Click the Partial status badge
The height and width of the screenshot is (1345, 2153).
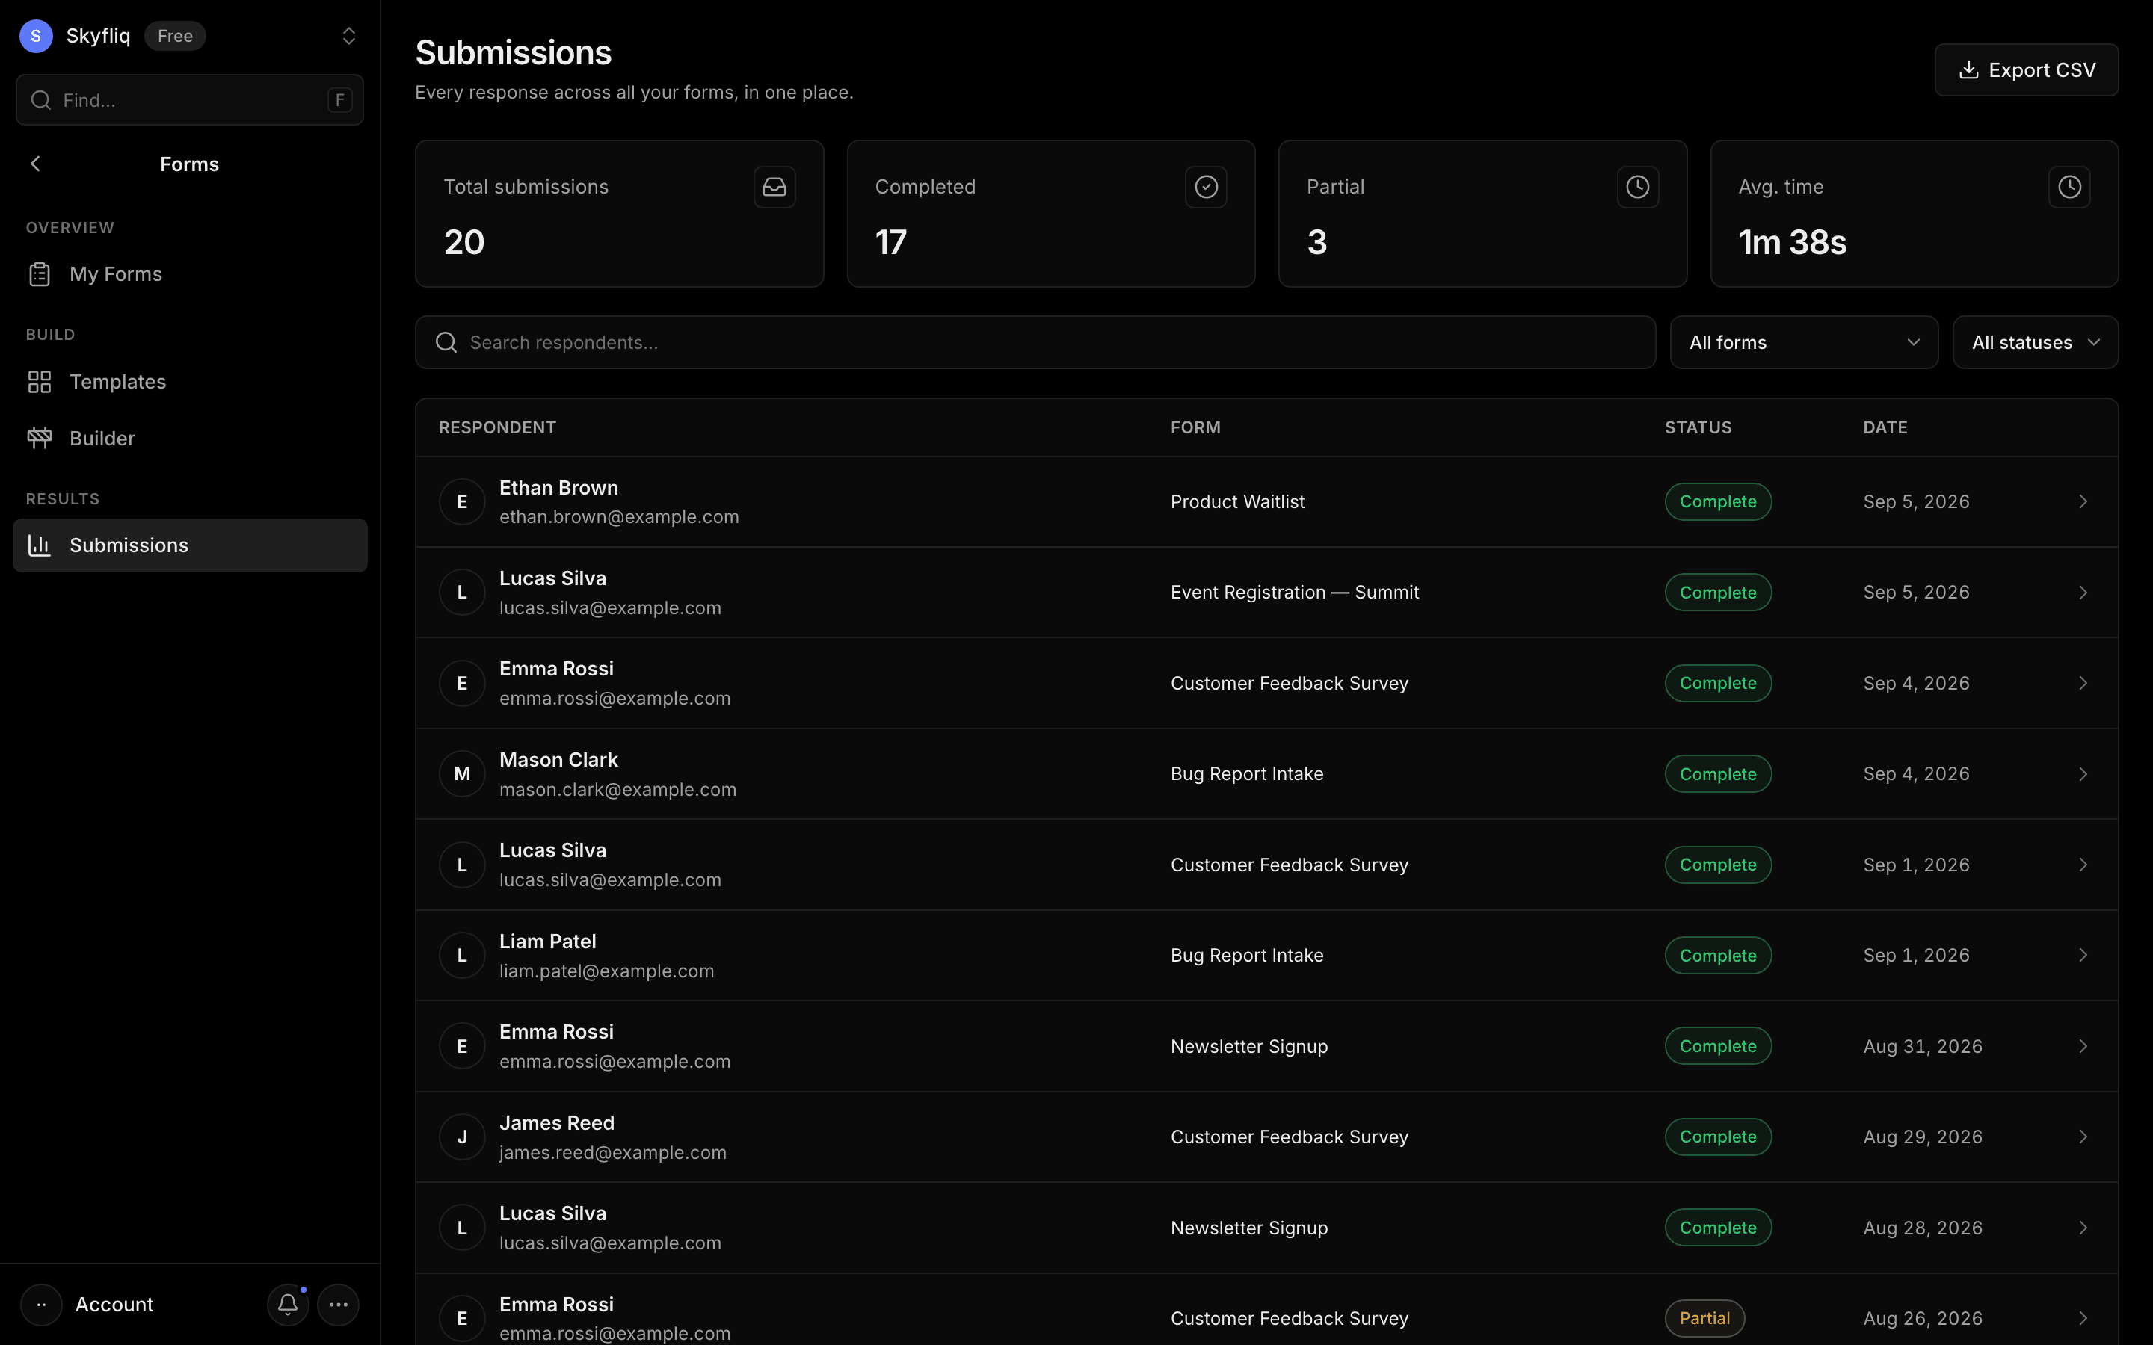click(1704, 1318)
